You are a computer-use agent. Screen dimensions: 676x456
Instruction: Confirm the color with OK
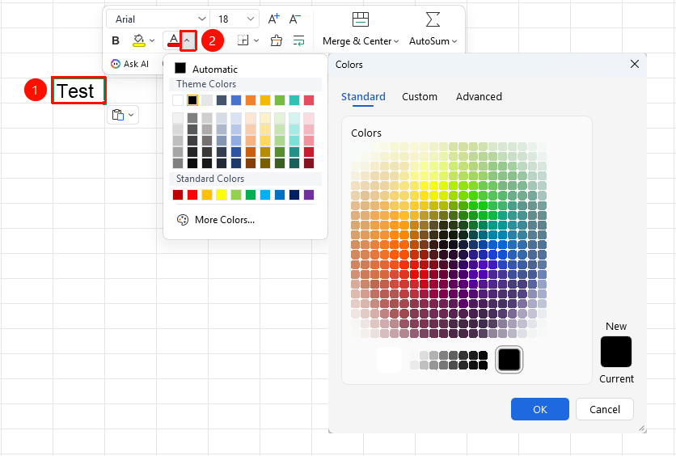[540, 409]
